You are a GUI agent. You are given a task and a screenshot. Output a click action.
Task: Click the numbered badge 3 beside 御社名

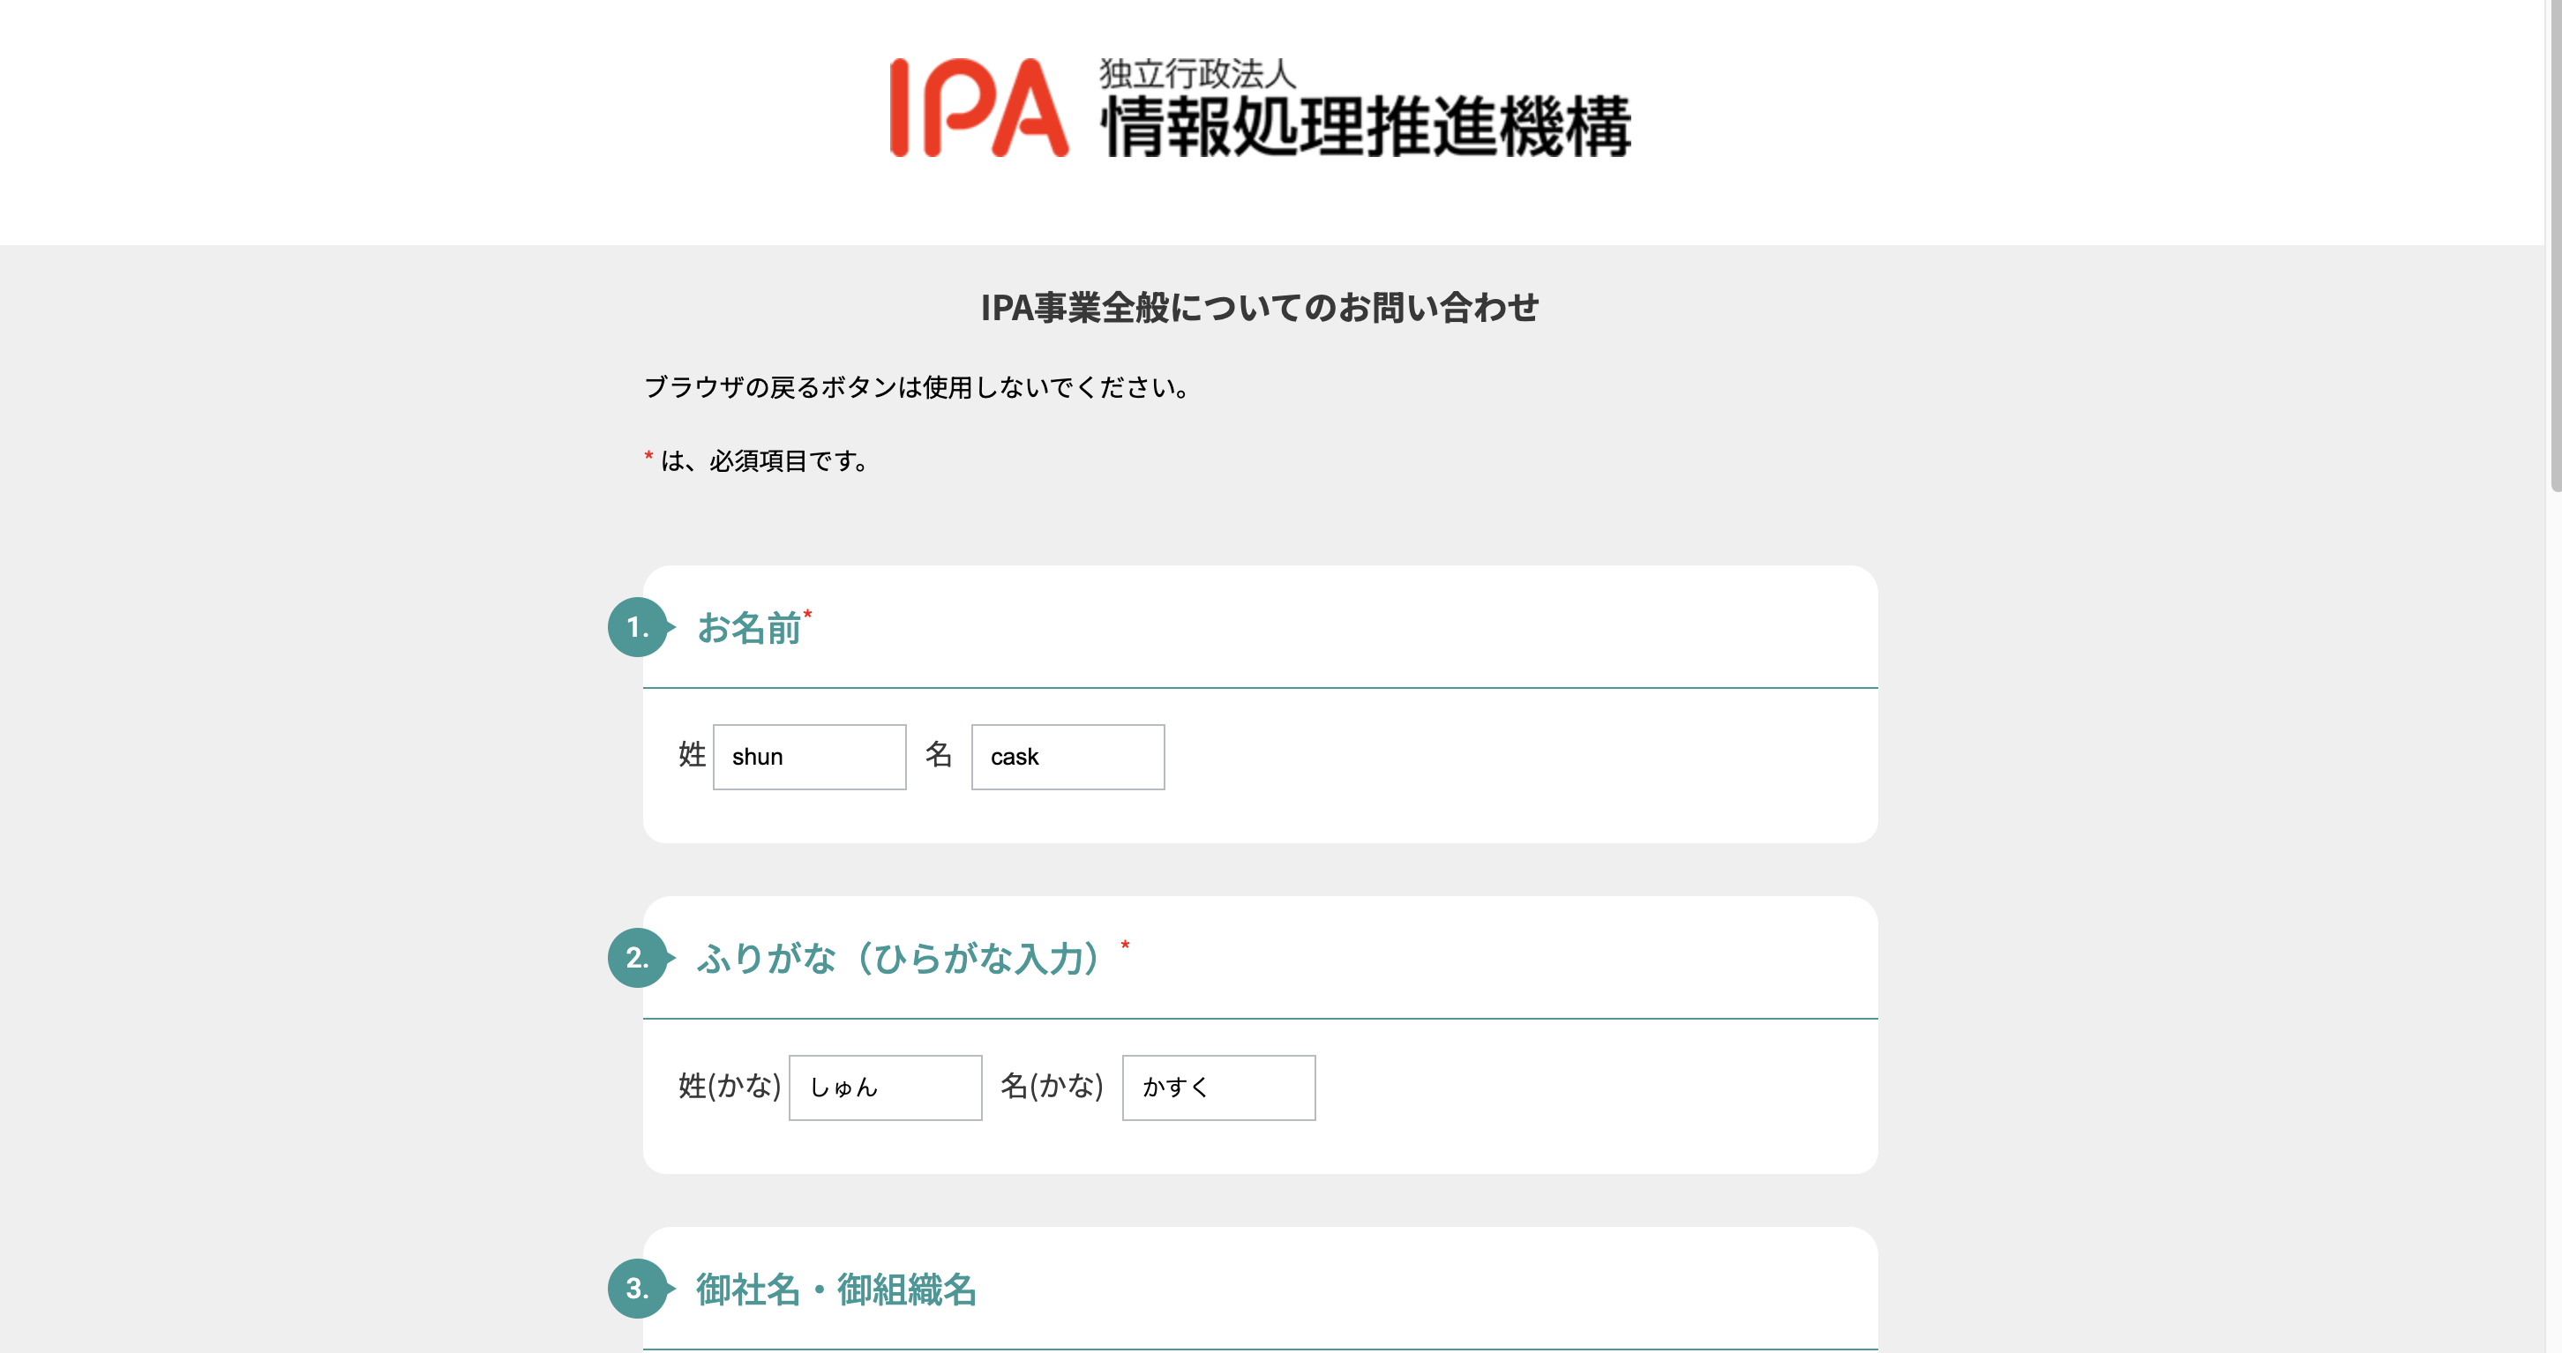tap(638, 1290)
